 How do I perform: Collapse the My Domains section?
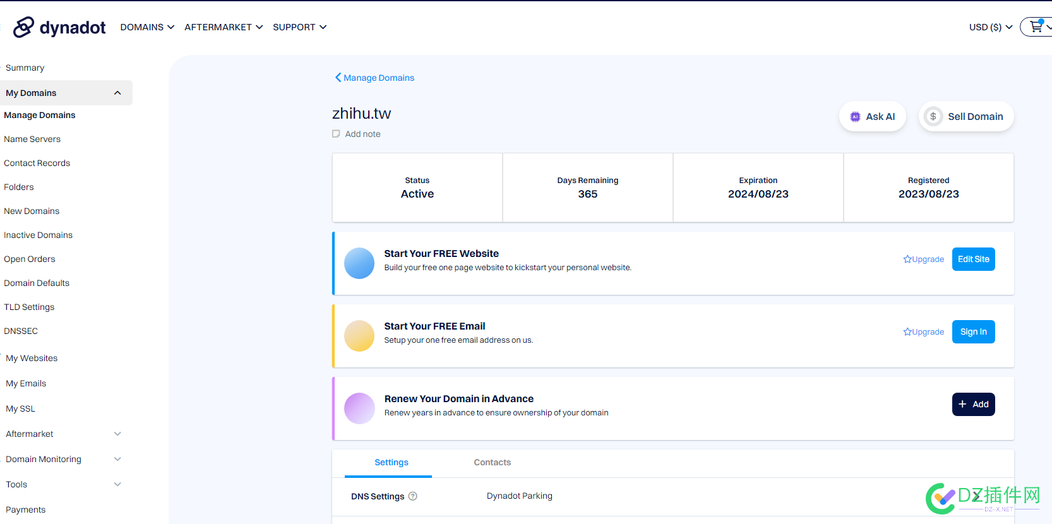117,93
